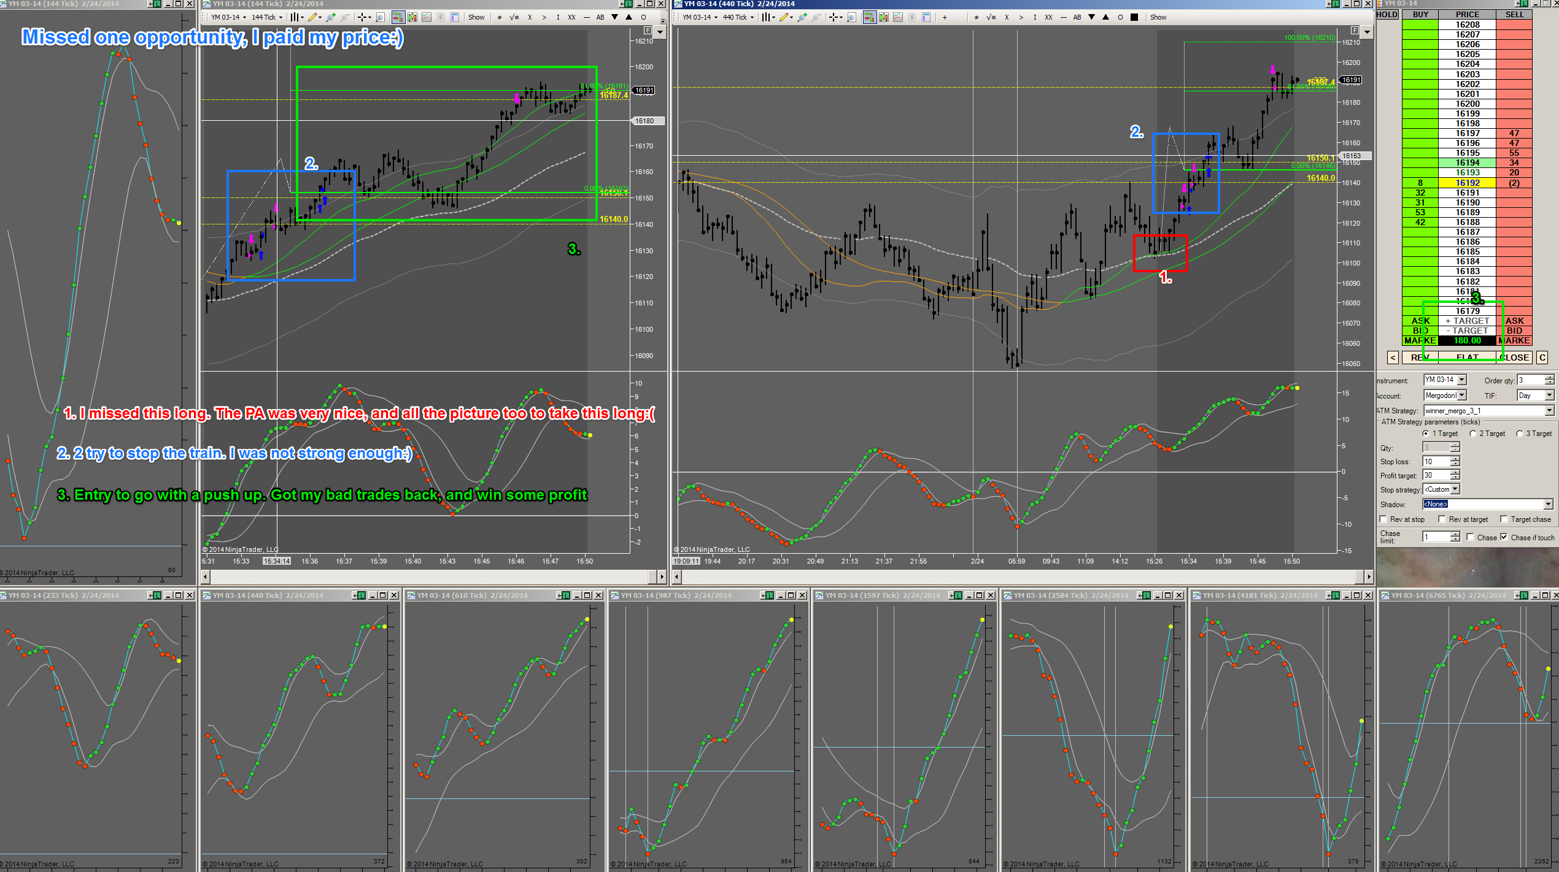1559x872 pixels.
Task: Click the not-equal symbol tool in 144 Tick toolbar
Action: [499, 17]
